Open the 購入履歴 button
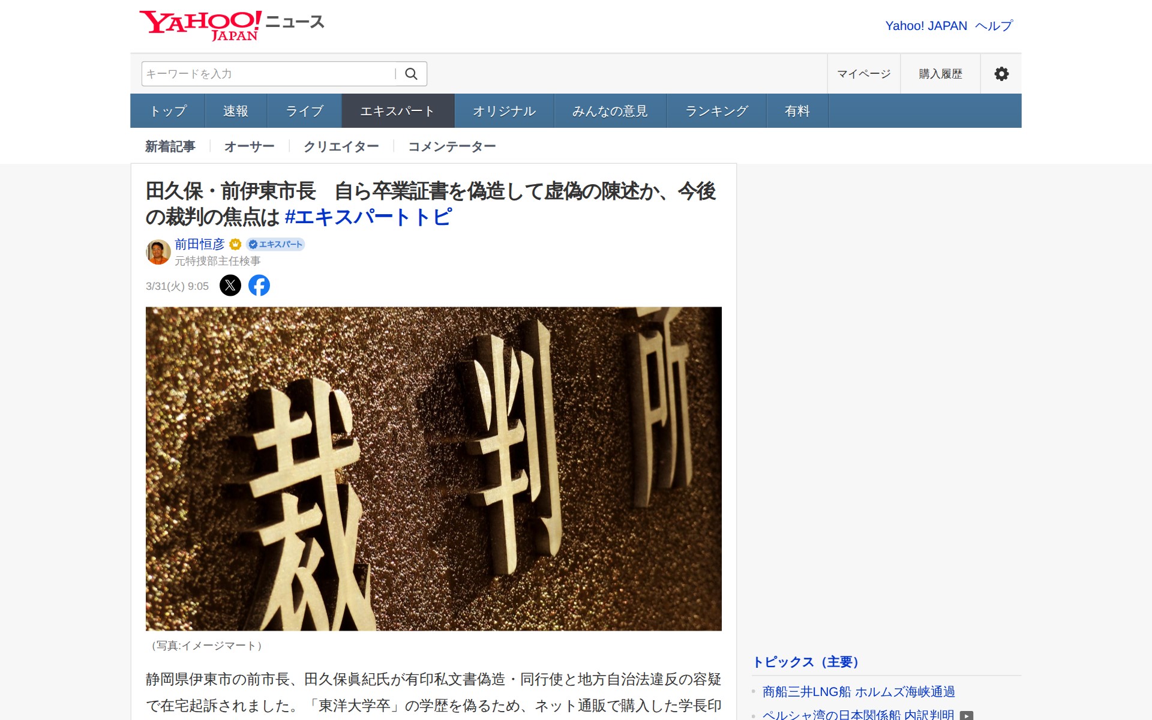 coord(940,74)
